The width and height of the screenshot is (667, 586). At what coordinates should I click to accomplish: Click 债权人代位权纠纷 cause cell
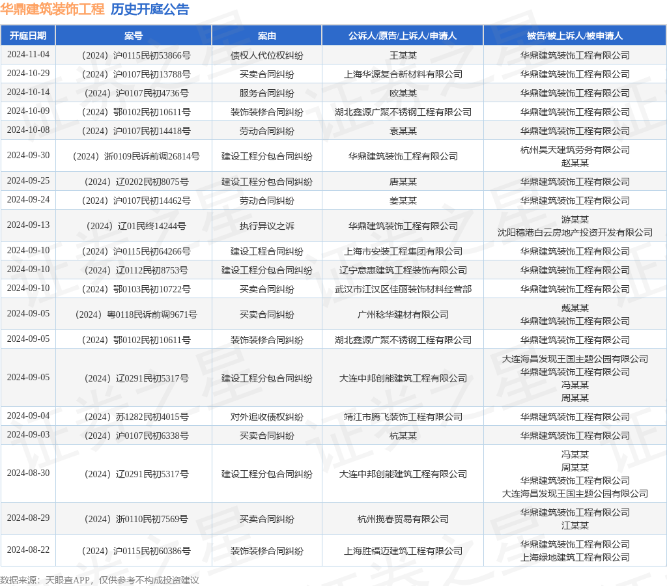266,56
